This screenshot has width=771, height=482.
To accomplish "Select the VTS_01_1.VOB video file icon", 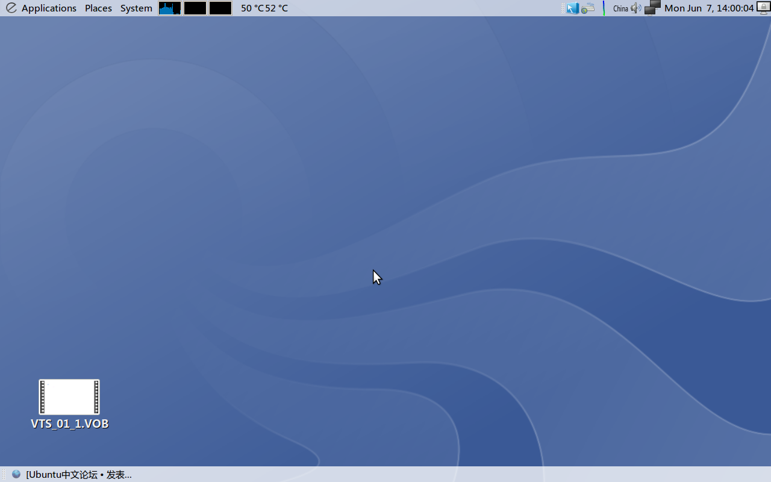I will click(x=69, y=397).
